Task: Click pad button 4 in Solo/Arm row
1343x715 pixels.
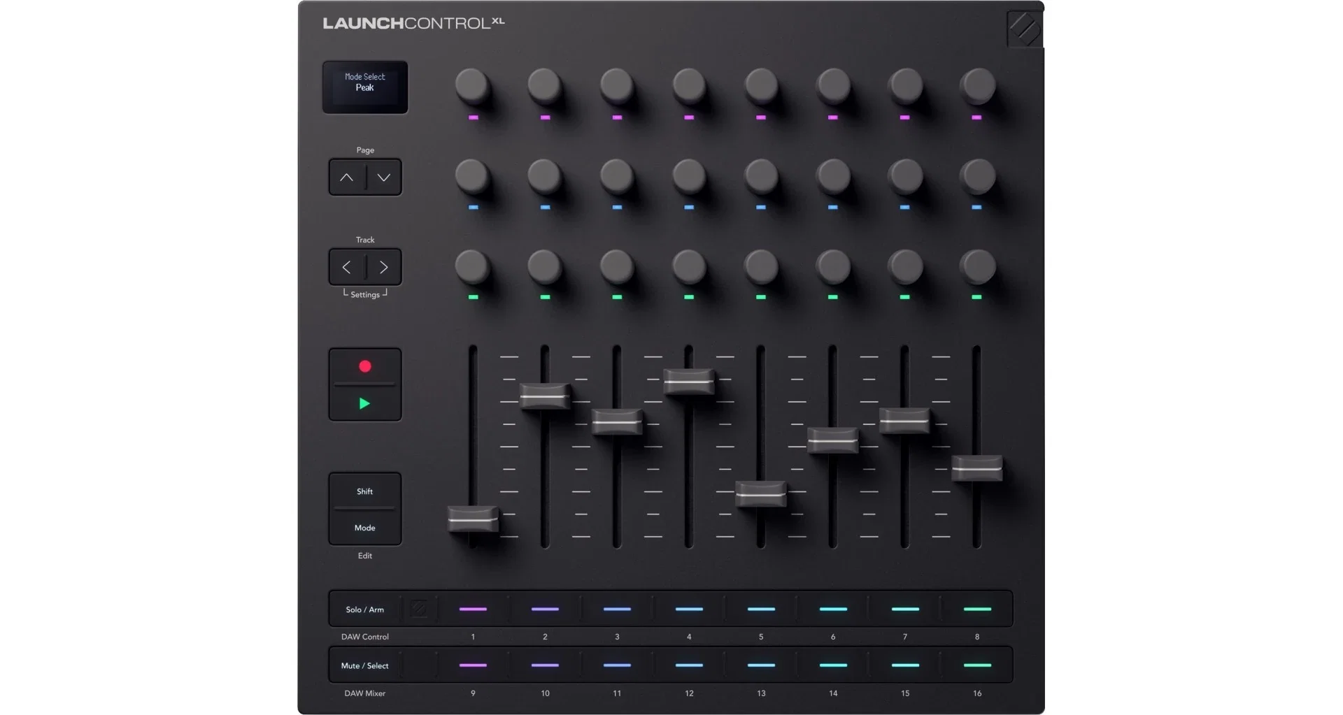Action: pyautogui.click(x=689, y=609)
